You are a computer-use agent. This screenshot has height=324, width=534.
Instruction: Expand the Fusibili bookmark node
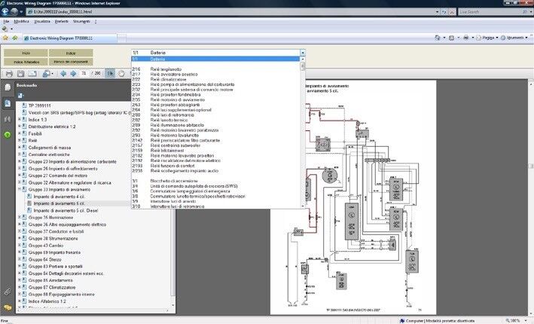pyautogui.click(x=20, y=133)
